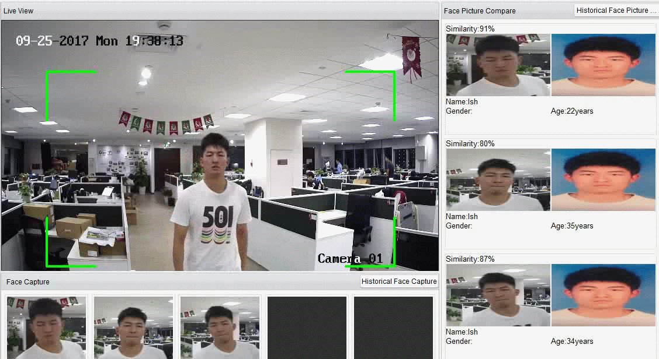Click the 'Similarity:80%' text
Image resolution: width=659 pixels, height=359 pixels.
pos(470,144)
